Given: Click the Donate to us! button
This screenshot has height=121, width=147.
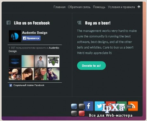Looking at the screenshot, I should click(x=91, y=65).
